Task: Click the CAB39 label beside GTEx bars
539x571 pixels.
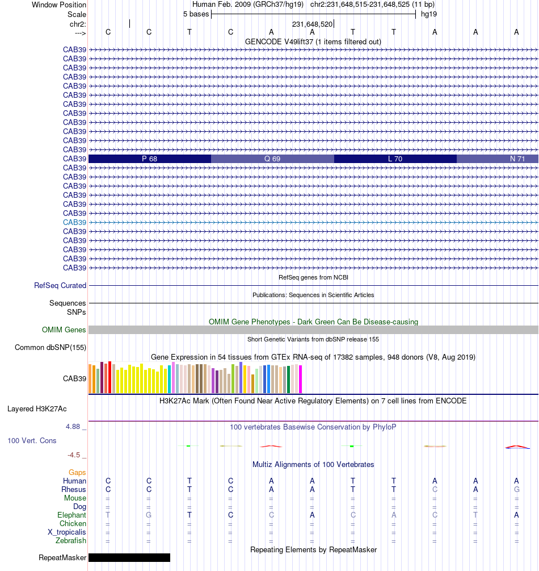Action: point(74,379)
